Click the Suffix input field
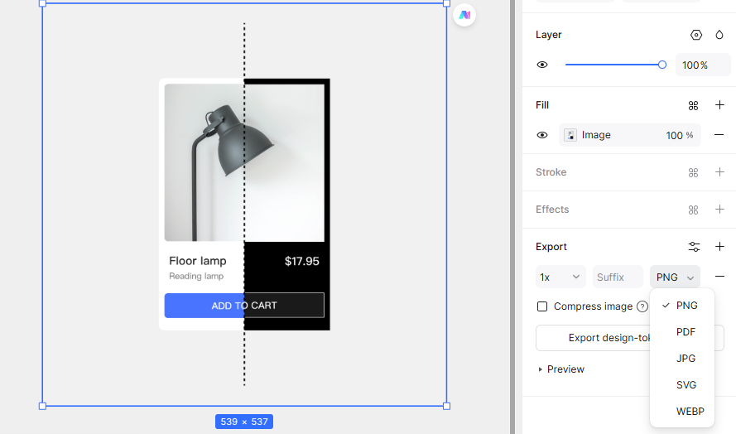The width and height of the screenshot is (736, 434). click(618, 277)
